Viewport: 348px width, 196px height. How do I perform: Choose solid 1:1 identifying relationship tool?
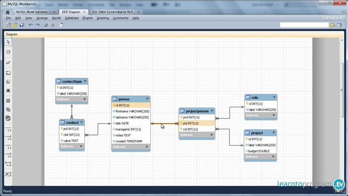tap(8, 147)
